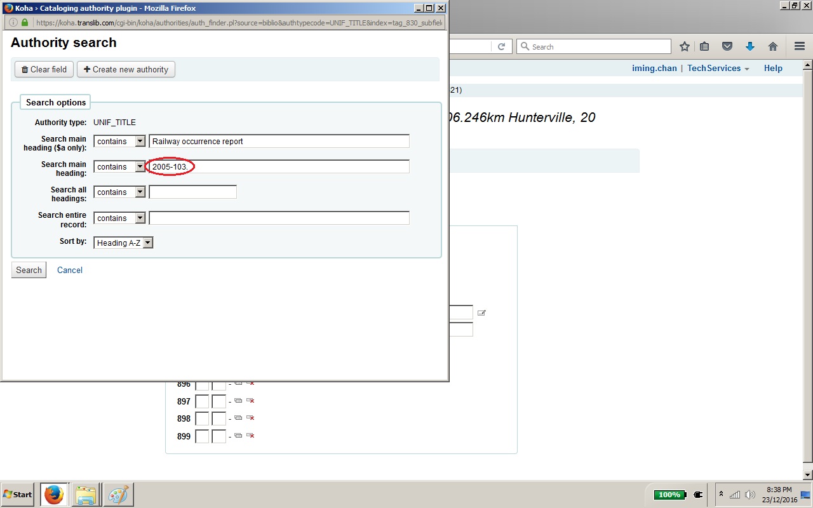The image size is (813, 508).
Task: Open the 'Search main heading ($a only)' contains dropdown
Action: pyautogui.click(x=119, y=141)
